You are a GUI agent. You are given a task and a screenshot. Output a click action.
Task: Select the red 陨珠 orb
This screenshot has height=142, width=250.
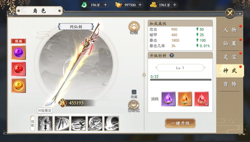[18, 69]
